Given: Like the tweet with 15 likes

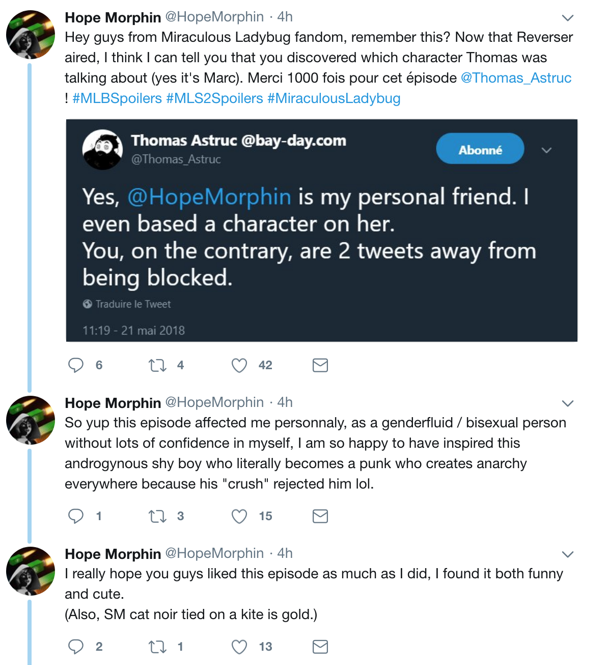Looking at the screenshot, I should point(239,516).
